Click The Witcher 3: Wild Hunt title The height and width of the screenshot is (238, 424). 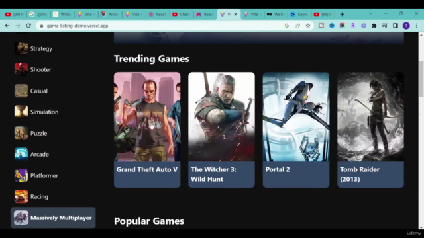[x=213, y=175]
